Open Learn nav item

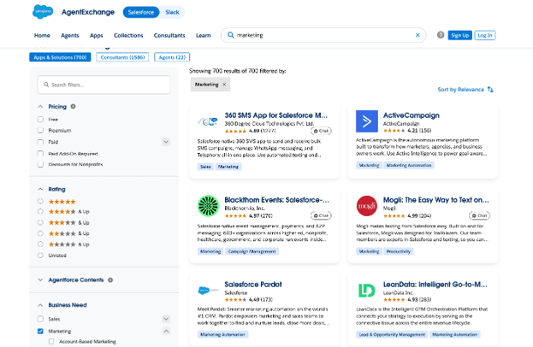[x=204, y=35]
